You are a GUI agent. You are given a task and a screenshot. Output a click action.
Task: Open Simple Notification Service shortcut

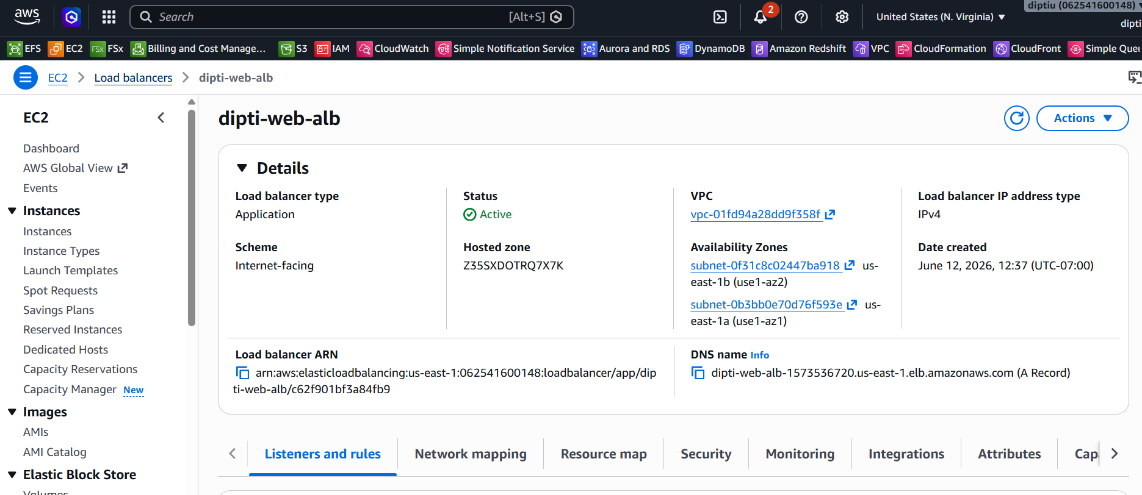[x=505, y=49]
